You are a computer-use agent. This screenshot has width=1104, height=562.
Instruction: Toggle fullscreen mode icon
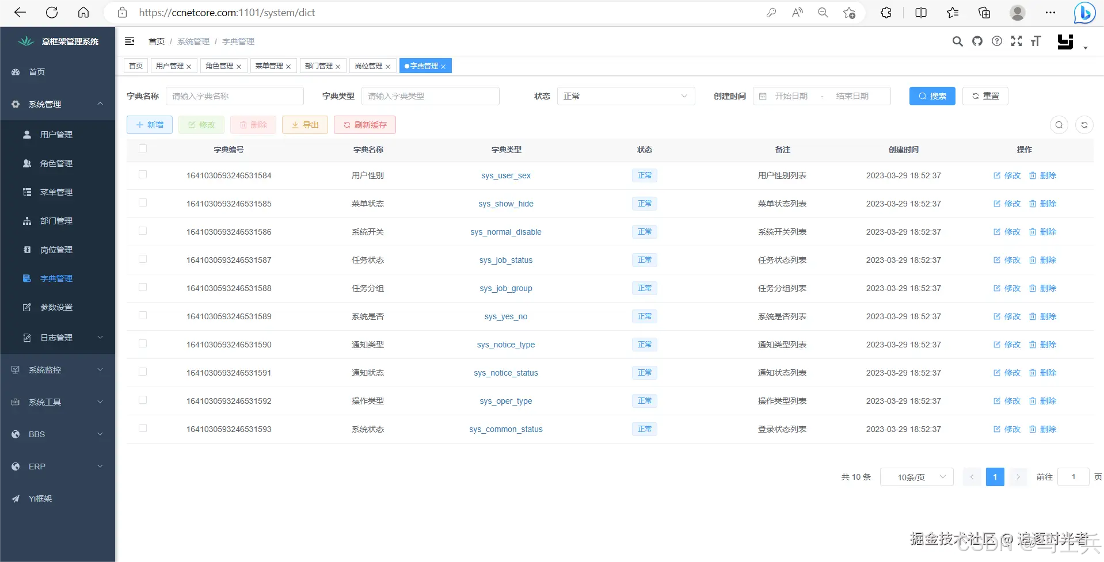coord(1017,41)
